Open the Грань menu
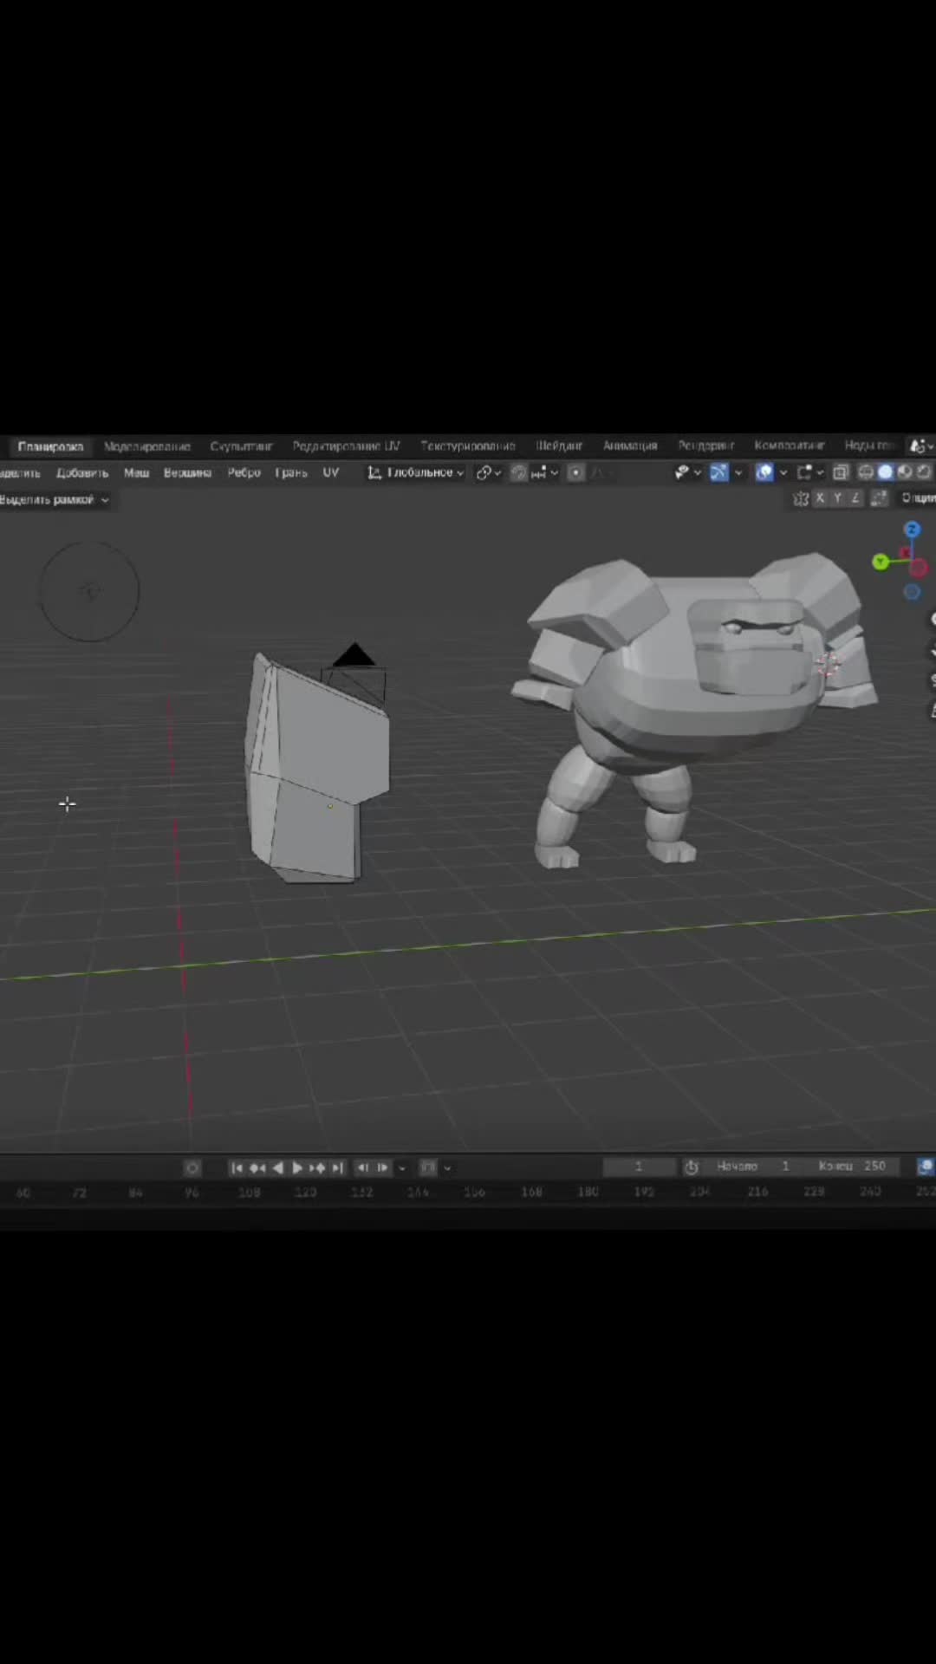 pos(291,473)
